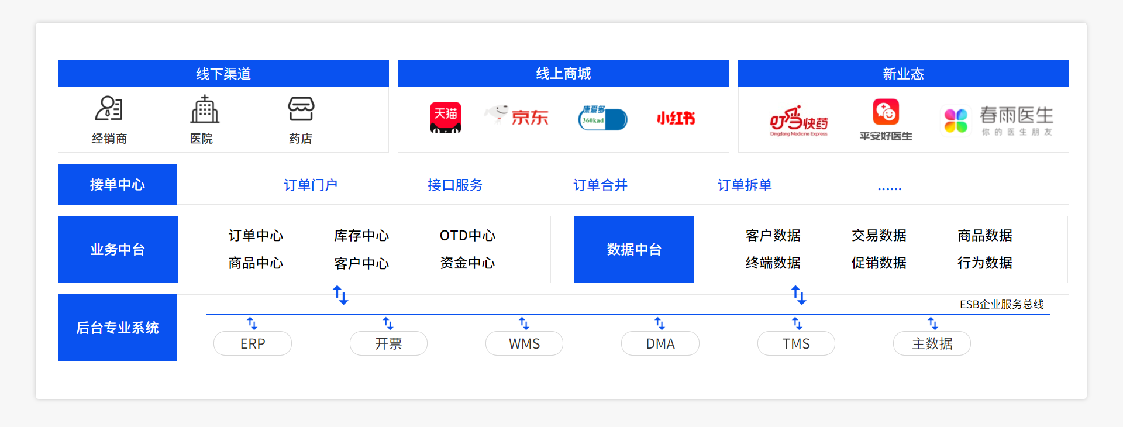Click the large arrows under 数据中台 panel
The height and width of the screenshot is (427, 1123).
(799, 295)
